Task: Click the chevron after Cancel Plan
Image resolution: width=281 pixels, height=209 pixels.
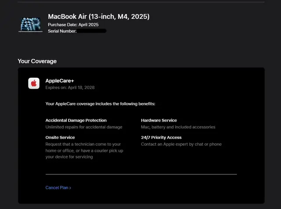Action: pyautogui.click(x=70, y=188)
